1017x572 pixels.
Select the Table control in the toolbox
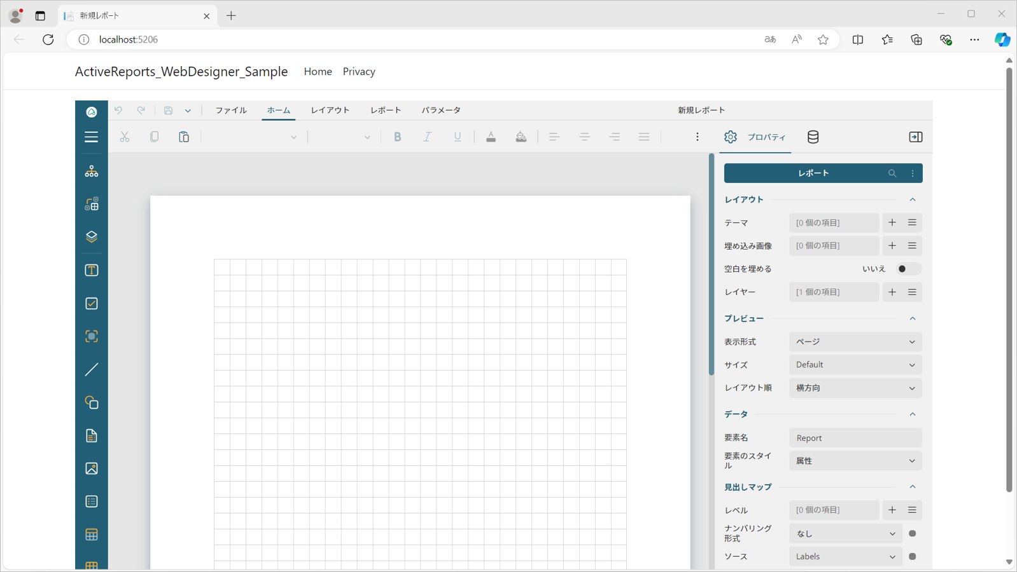point(91,535)
